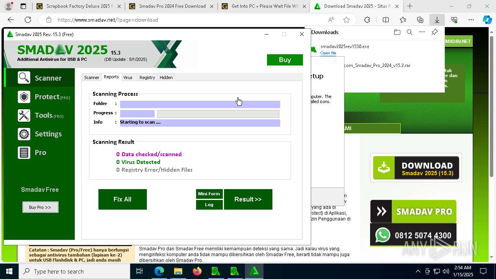The width and height of the screenshot is (496, 279).
Task: Click the Result >> button
Action: (248, 199)
